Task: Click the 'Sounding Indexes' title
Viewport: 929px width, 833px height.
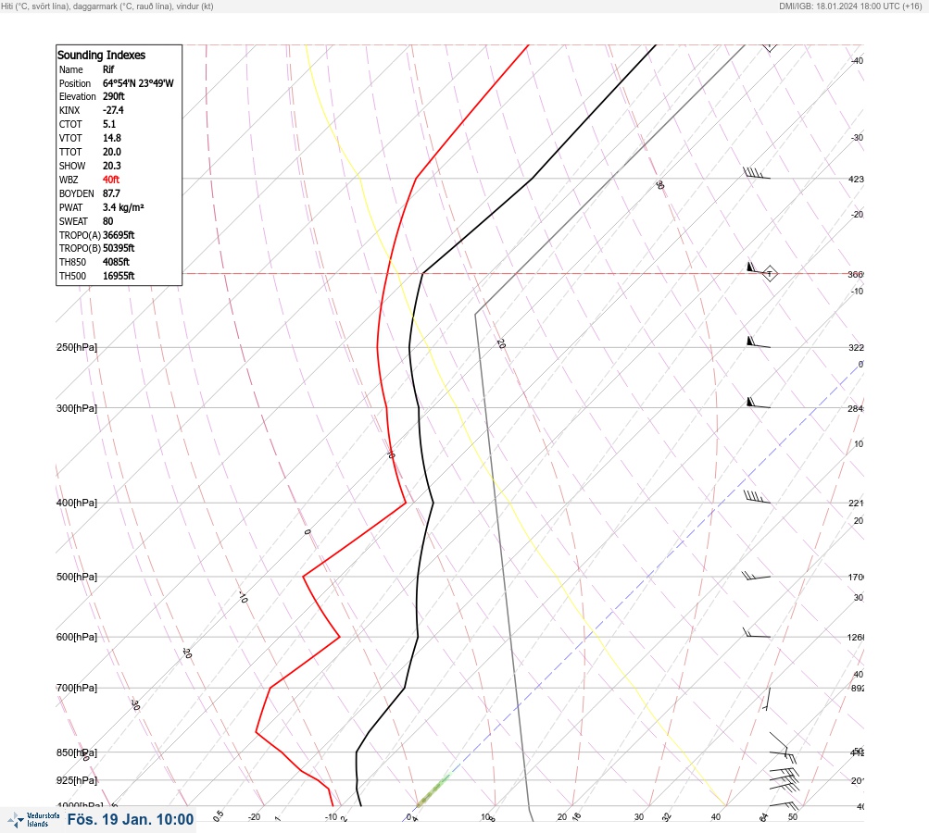Action: (x=101, y=55)
